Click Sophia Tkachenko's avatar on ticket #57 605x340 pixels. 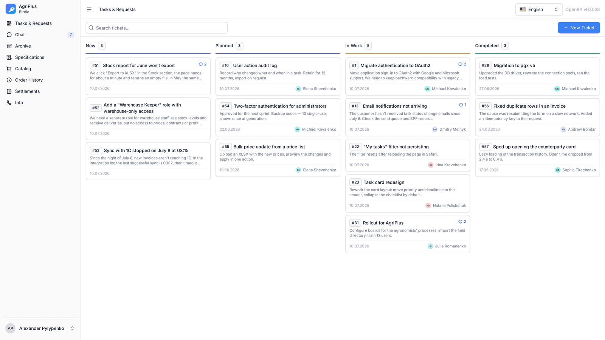[x=558, y=170]
